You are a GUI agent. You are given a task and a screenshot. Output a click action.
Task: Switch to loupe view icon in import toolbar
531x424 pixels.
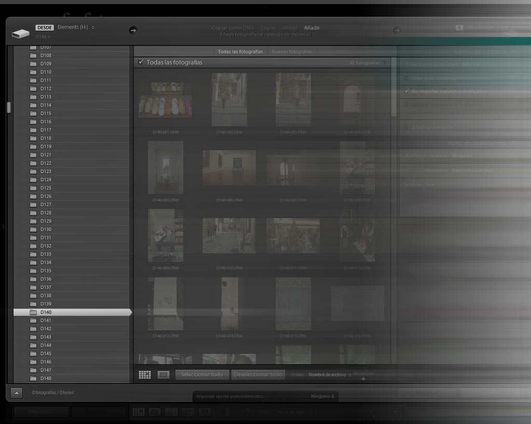(x=163, y=375)
